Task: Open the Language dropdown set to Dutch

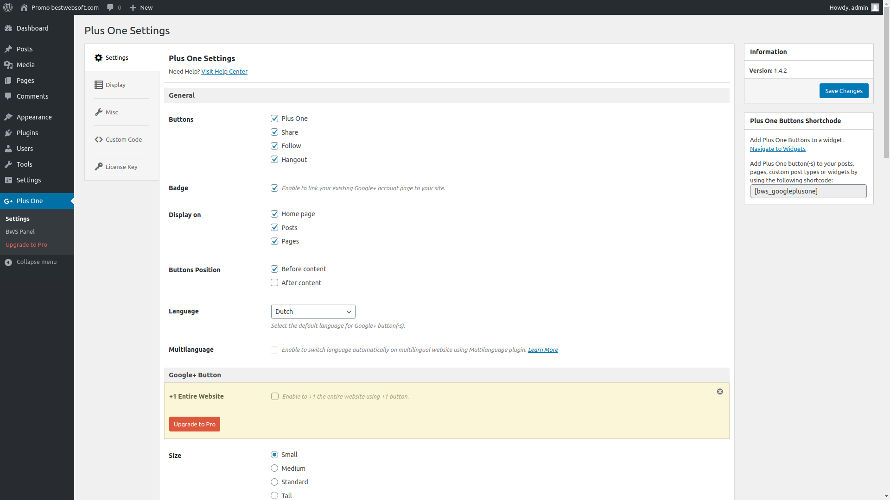Action: tap(313, 312)
